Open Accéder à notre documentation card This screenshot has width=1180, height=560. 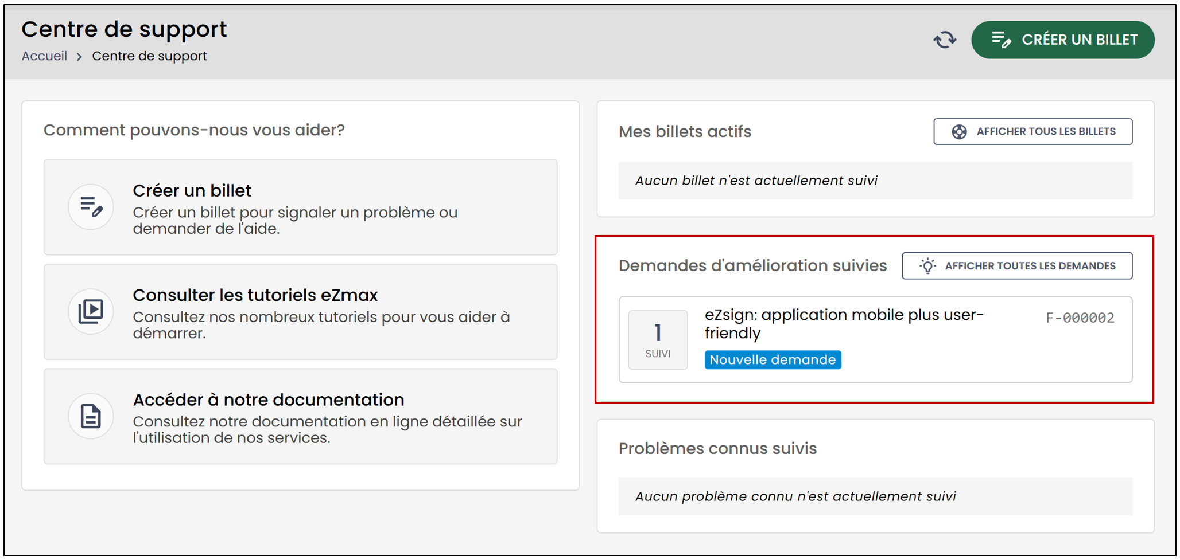[300, 416]
